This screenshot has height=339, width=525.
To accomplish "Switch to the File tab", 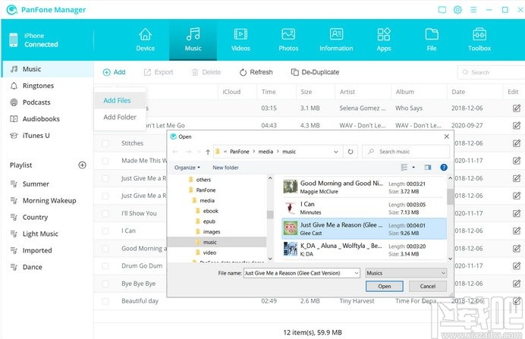I will 432,40.
